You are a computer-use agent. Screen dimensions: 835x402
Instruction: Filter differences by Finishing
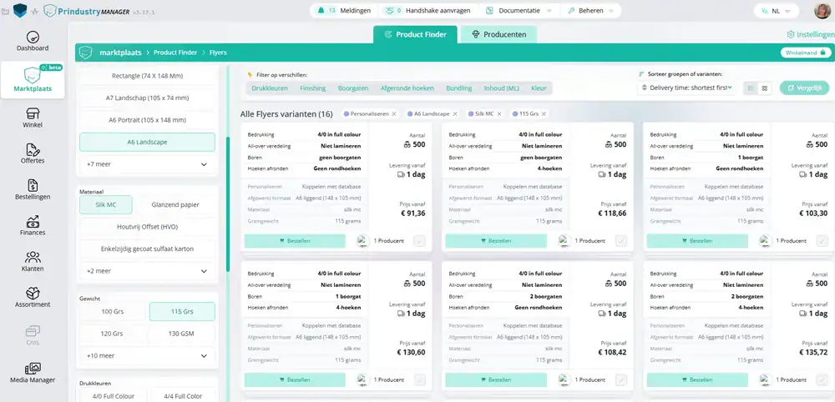tap(312, 88)
